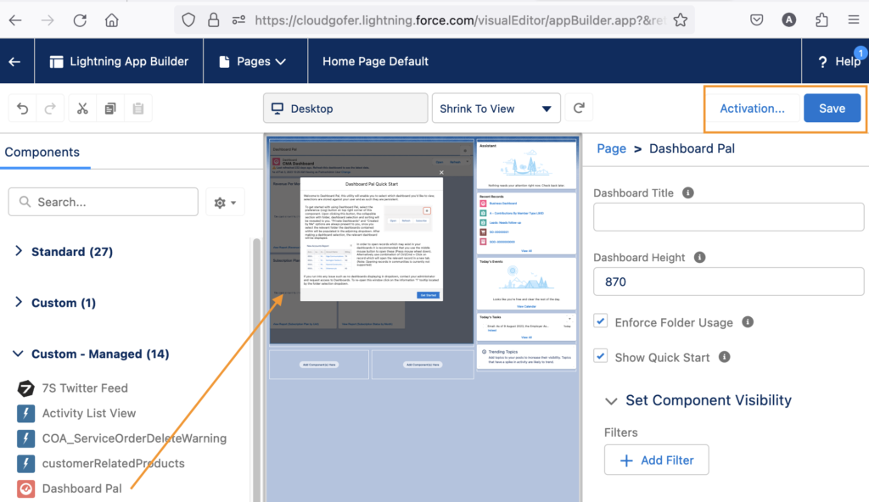
Task: Open the Pocket save icon
Action: coord(756,20)
